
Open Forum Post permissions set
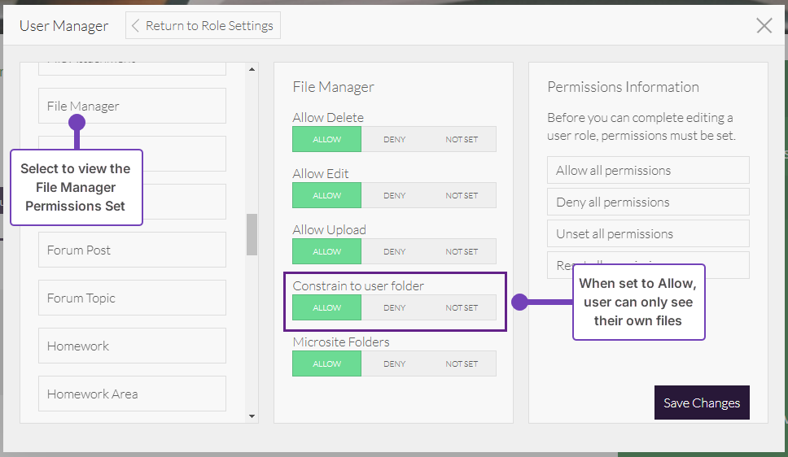coord(132,250)
